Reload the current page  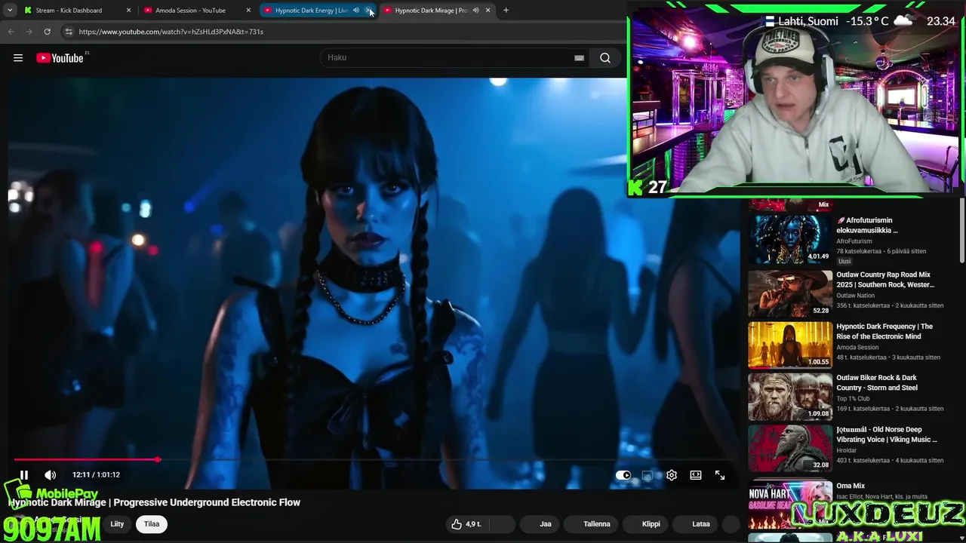(47, 32)
